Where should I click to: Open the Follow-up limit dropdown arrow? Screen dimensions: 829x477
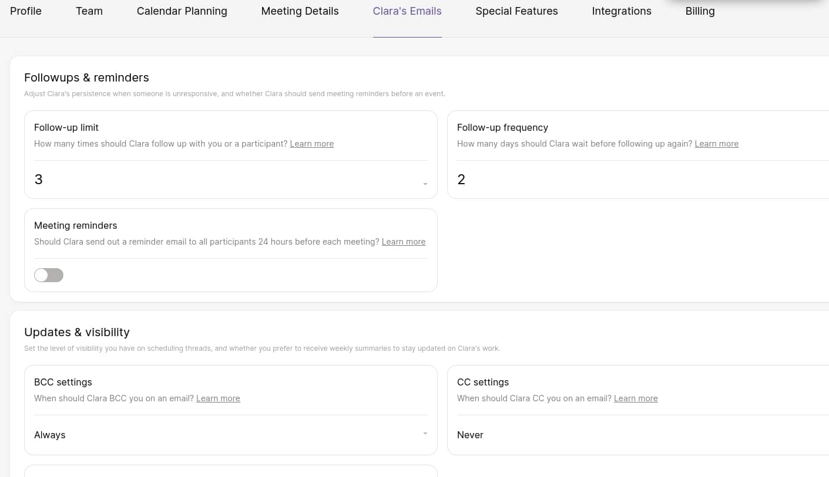425,184
